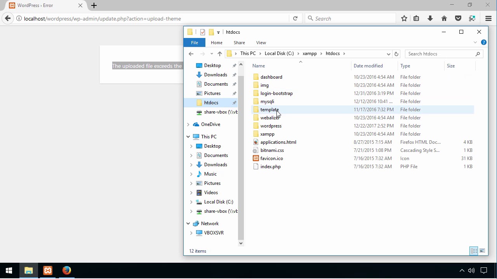Select index.php file
The height and width of the screenshot is (279, 497).
click(x=270, y=167)
